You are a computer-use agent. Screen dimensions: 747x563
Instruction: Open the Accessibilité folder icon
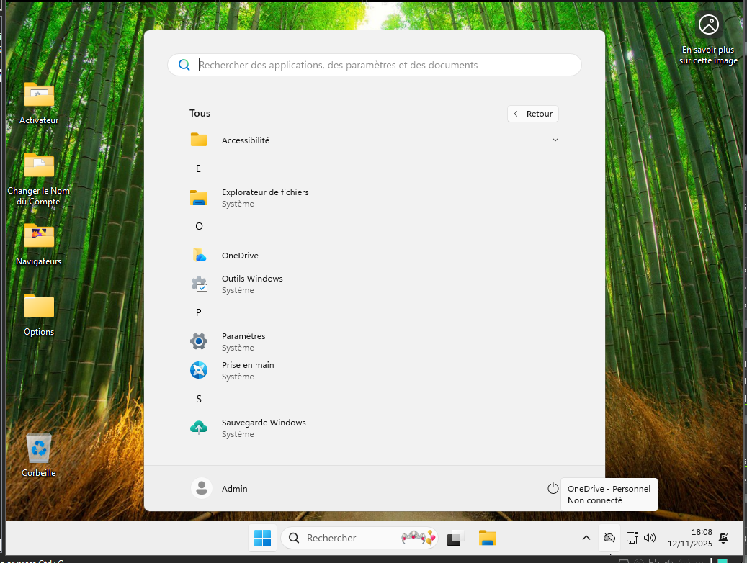coord(199,140)
